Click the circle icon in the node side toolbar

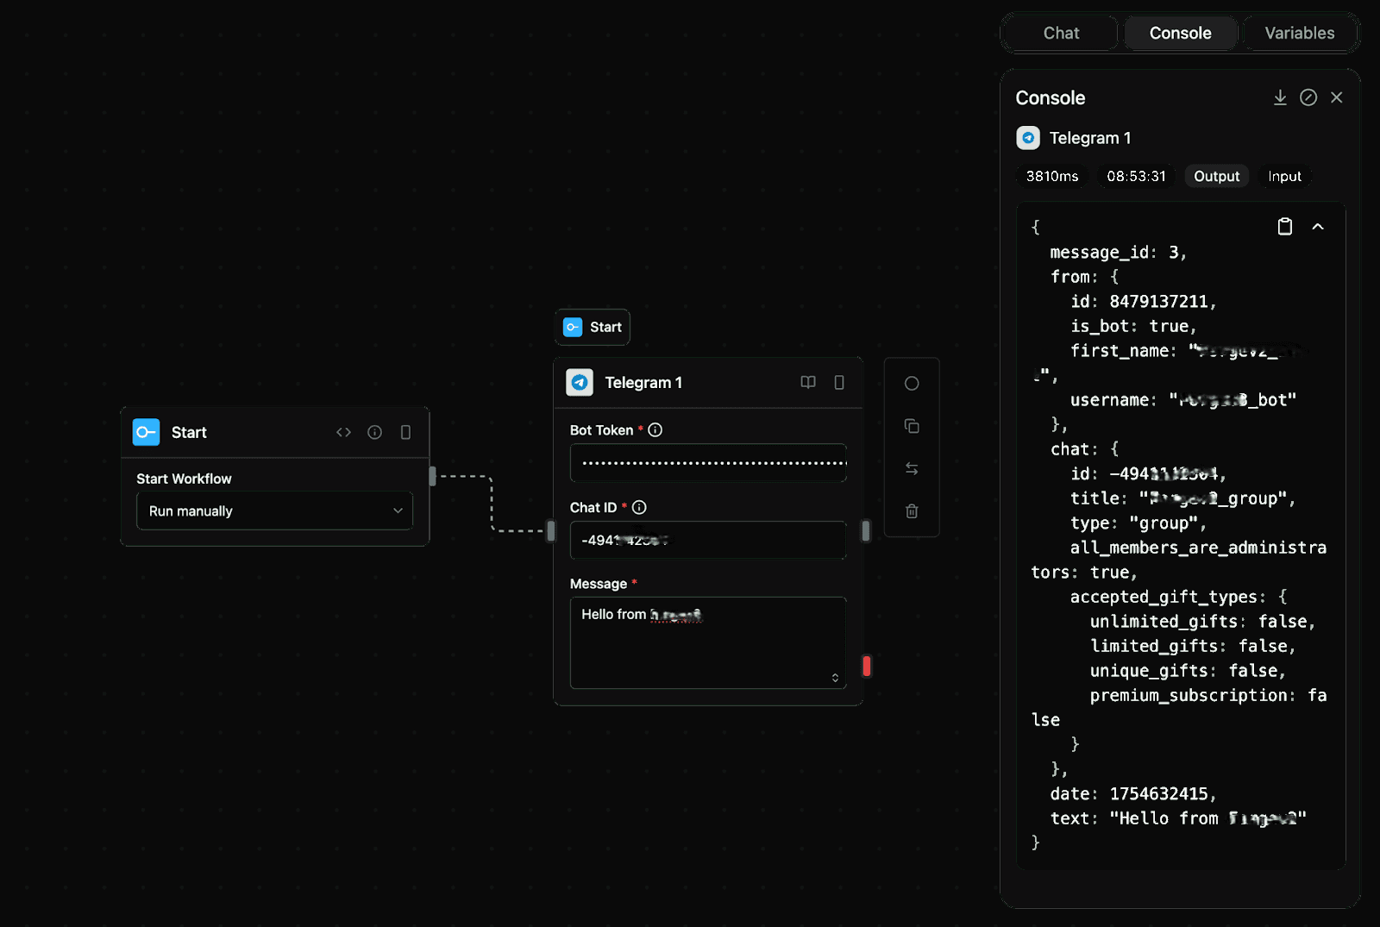coord(912,384)
